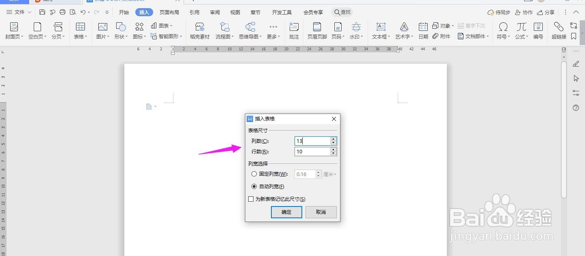Open the 开发工具 tab
585x256 pixels.
pyautogui.click(x=282, y=13)
